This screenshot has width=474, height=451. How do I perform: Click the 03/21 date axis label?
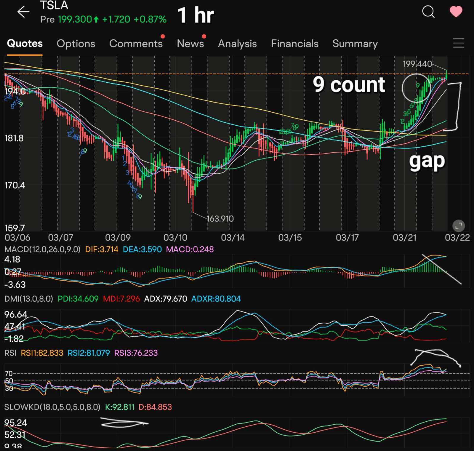pyautogui.click(x=404, y=238)
